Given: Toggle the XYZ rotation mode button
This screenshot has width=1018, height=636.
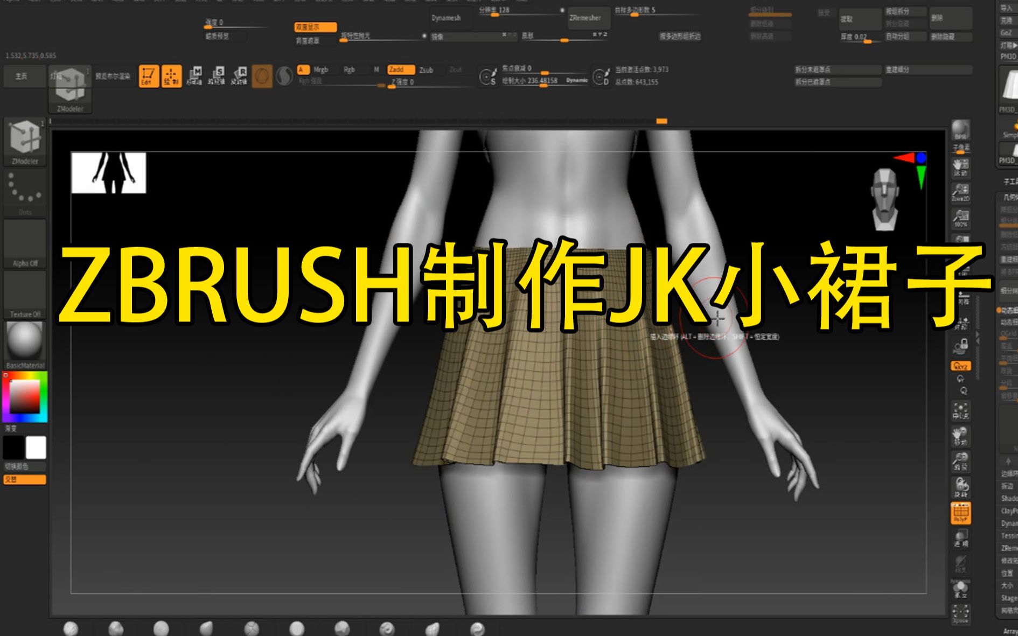Looking at the screenshot, I should click(961, 366).
